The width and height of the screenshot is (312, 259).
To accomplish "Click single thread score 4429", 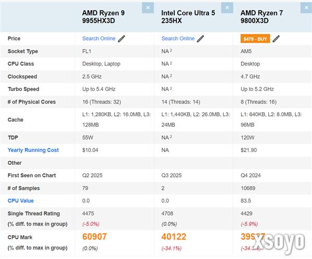I will (x=246, y=213).
